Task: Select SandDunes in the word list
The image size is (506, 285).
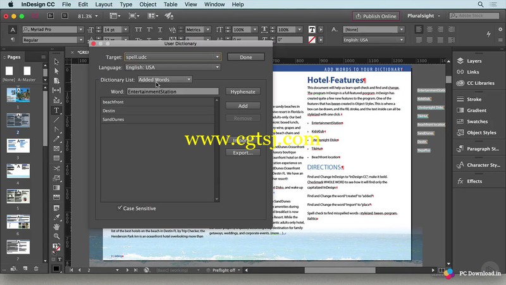Action: [x=157, y=119]
